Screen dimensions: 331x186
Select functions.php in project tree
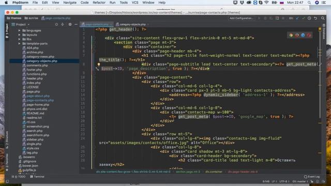[37, 74]
